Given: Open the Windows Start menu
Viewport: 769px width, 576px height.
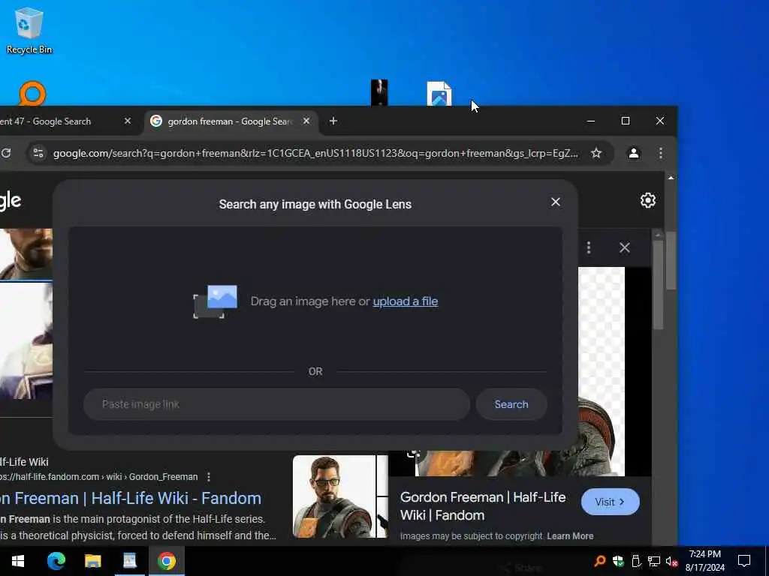Looking at the screenshot, I should coord(18,561).
